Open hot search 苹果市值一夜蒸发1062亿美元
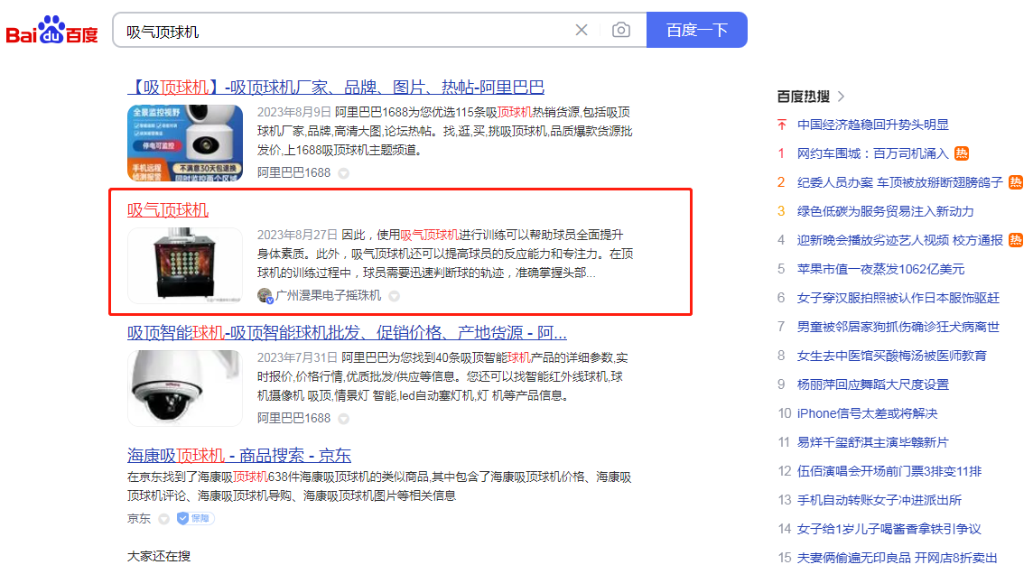The width and height of the screenshot is (1033, 574). coord(880,269)
